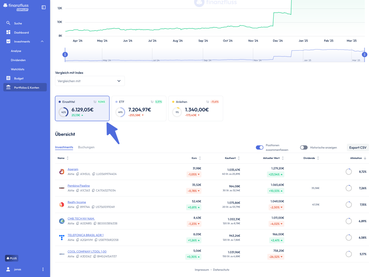Click the Budget list icon

click(x=8, y=78)
